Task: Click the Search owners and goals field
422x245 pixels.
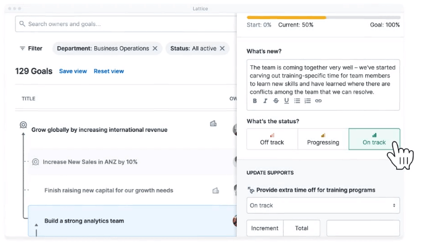Action: pos(126,24)
